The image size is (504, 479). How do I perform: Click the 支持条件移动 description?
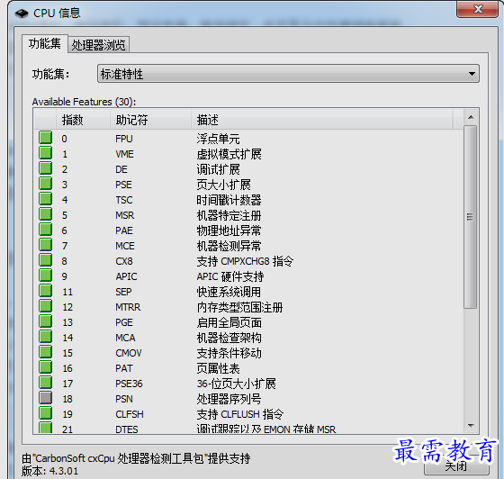click(x=229, y=353)
